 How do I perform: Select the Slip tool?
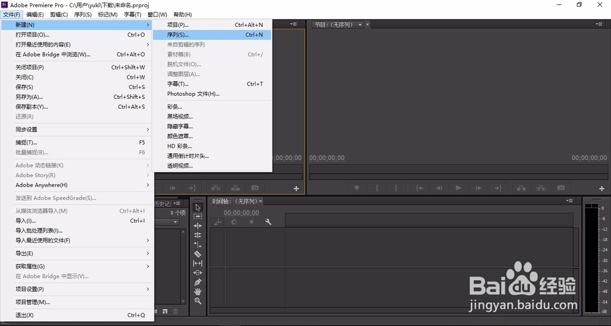(x=197, y=263)
